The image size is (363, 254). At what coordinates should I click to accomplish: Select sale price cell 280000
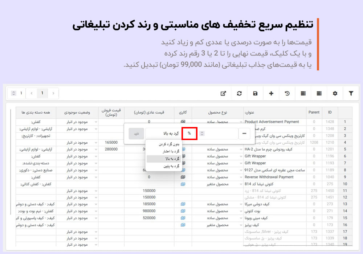click(111, 149)
